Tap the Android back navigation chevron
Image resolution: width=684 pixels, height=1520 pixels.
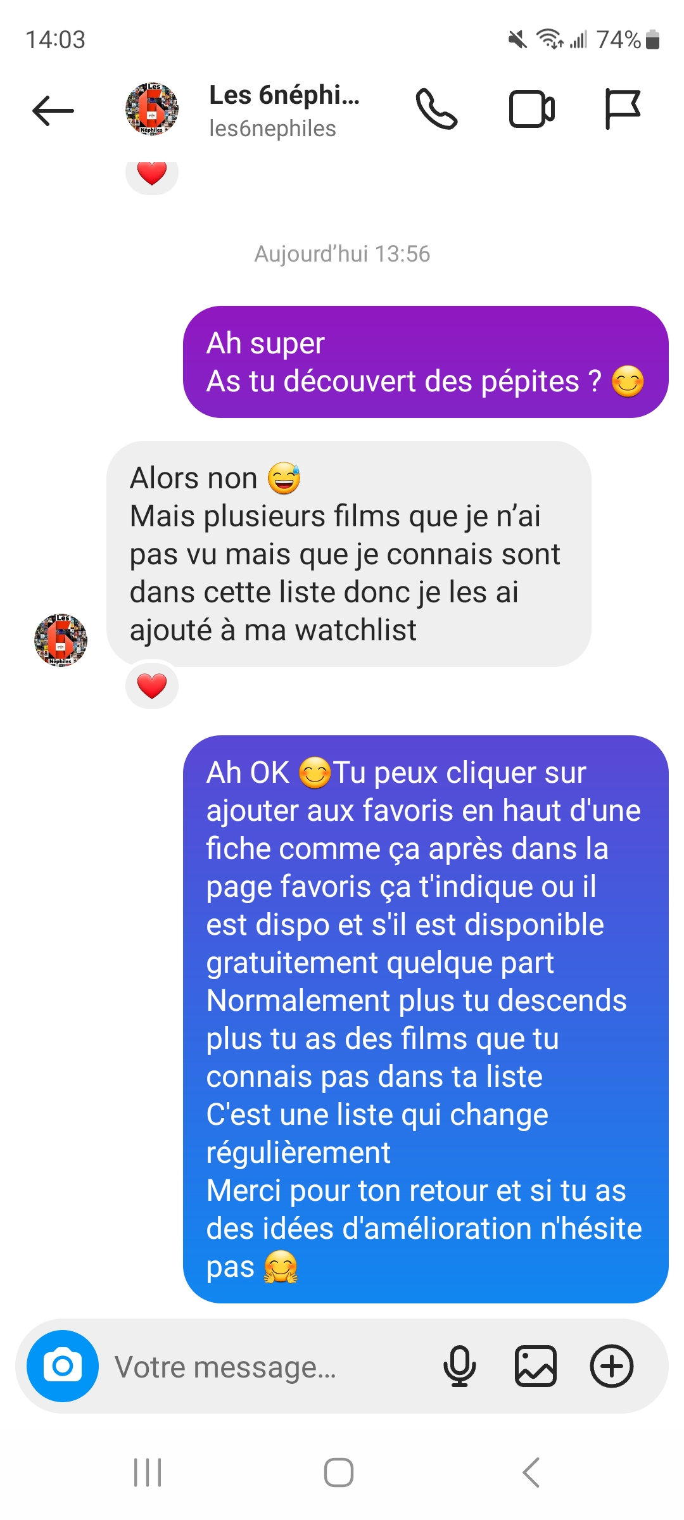coord(531,1472)
